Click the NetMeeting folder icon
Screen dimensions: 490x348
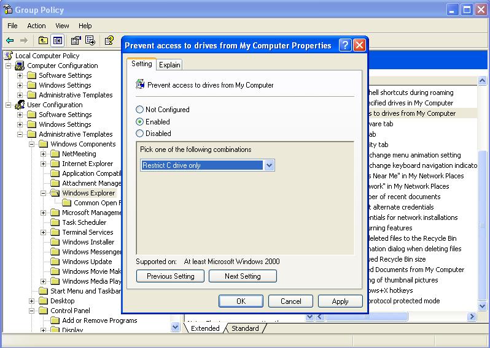55,154
